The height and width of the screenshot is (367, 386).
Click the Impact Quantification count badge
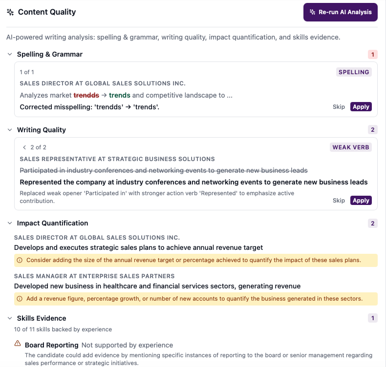373,223
